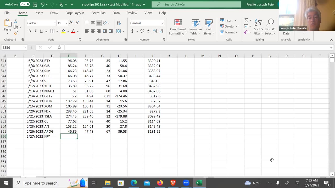Click the Insert Function fx button
The height and width of the screenshot is (188, 335).
click(x=59, y=48)
